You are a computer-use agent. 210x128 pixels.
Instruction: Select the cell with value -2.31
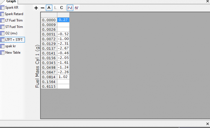[63, 44]
